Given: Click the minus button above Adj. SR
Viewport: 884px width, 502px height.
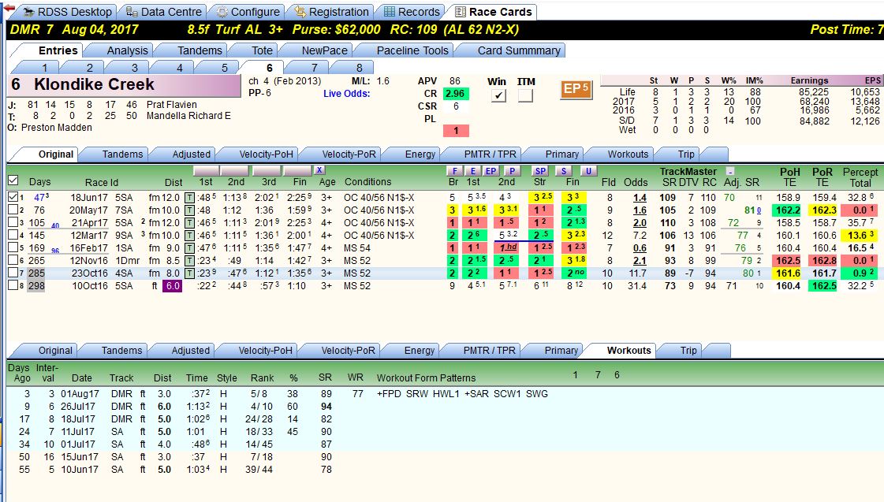Looking at the screenshot, I should coord(731,171).
